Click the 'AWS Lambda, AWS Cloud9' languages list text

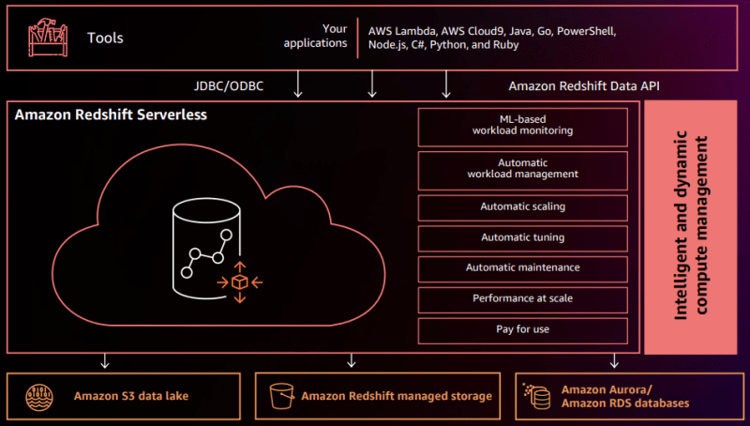pos(492,38)
